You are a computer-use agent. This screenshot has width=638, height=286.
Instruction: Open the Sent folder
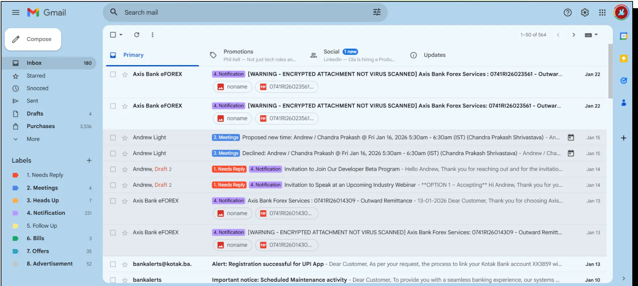point(49,101)
